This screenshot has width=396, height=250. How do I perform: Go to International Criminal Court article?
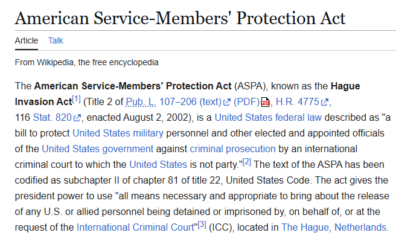pos(135,228)
